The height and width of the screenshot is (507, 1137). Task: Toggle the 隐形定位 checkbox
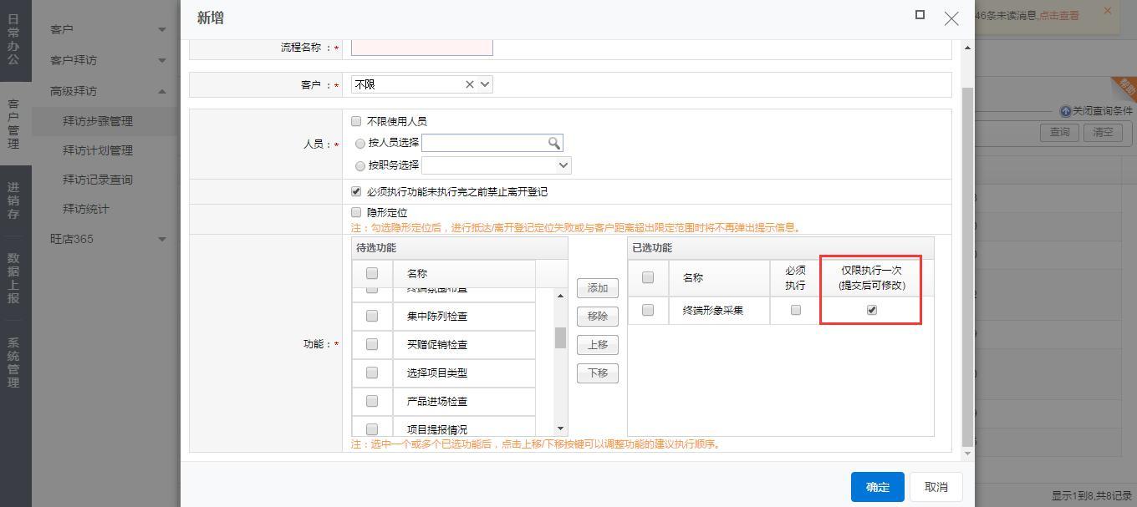coord(356,213)
